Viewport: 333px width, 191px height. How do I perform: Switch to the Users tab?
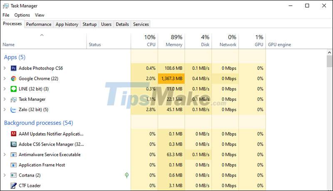point(106,24)
